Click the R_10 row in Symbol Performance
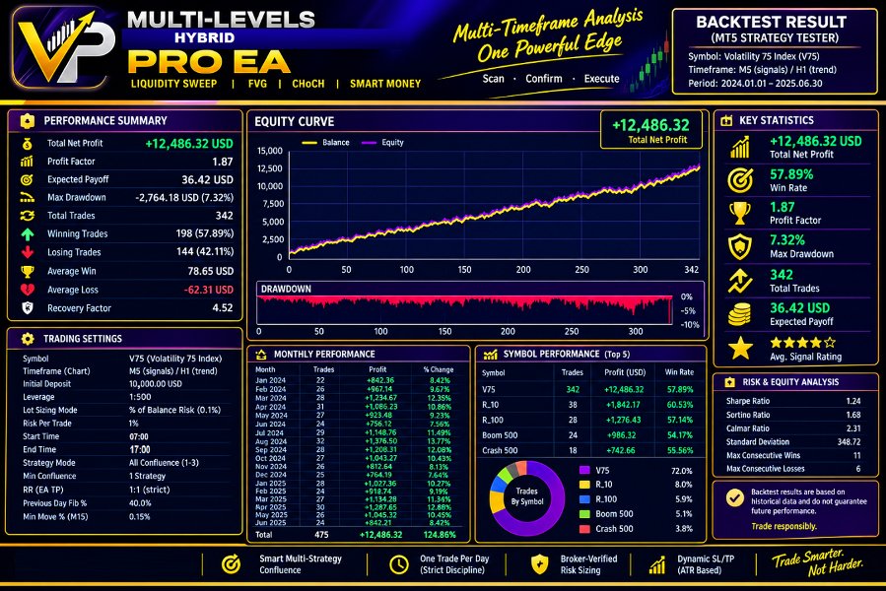This screenshot has height=591, width=886. [x=588, y=405]
